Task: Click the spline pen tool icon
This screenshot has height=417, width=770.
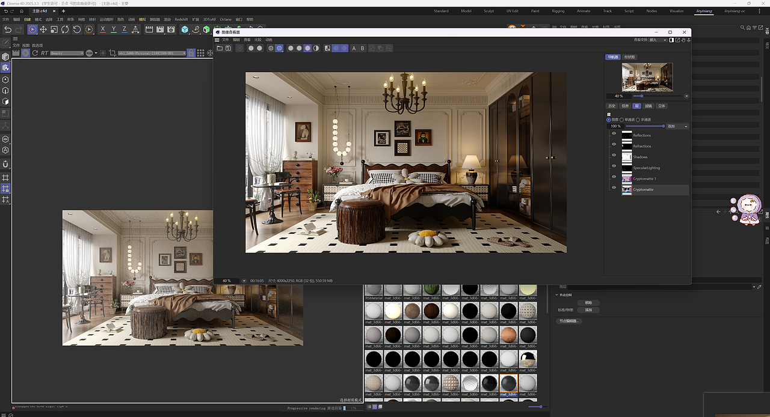Action: (196, 29)
